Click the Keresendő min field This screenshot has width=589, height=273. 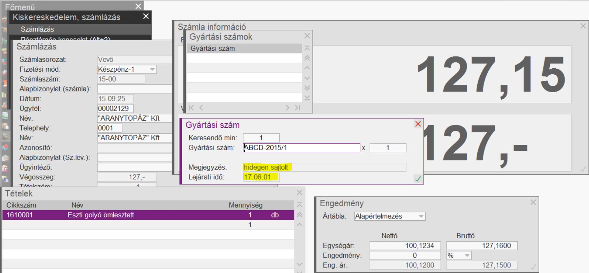coord(261,138)
